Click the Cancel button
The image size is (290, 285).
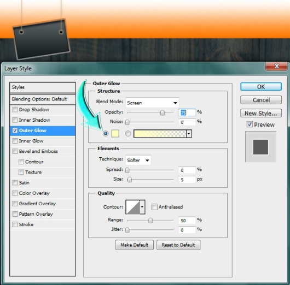(261, 100)
